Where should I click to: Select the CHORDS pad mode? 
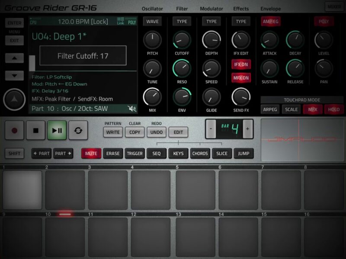coord(200,153)
